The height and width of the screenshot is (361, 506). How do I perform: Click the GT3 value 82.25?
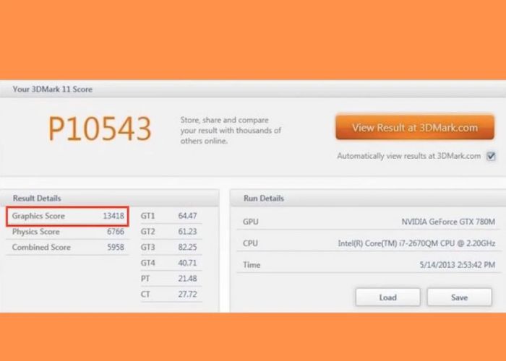point(187,247)
